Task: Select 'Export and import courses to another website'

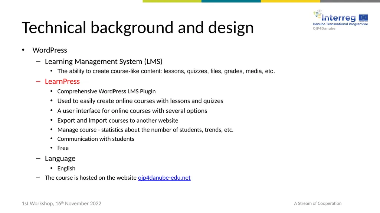Action: (x=118, y=120)
